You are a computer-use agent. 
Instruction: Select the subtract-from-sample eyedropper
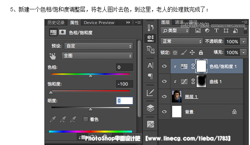[x=73, y=119]
